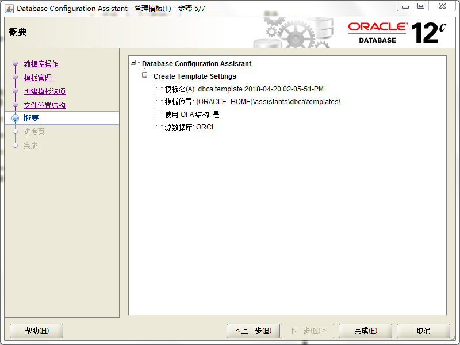
Task: Go back with 上一步(B) button
Action: point(253,331)
